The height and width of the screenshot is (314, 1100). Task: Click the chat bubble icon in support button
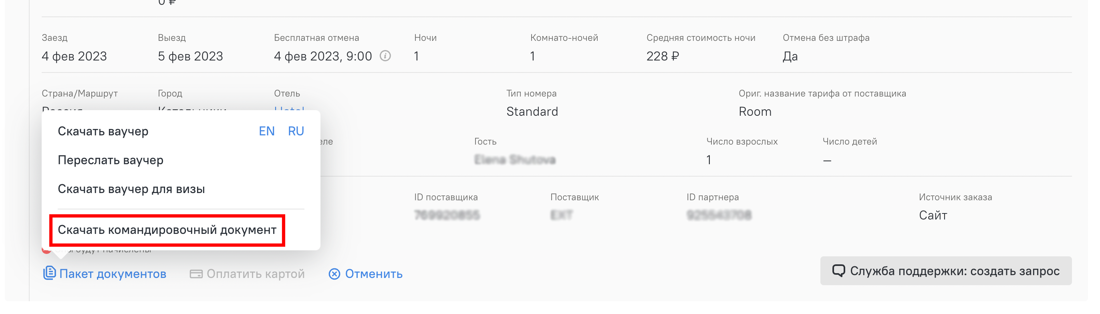[x=838, y=271]
